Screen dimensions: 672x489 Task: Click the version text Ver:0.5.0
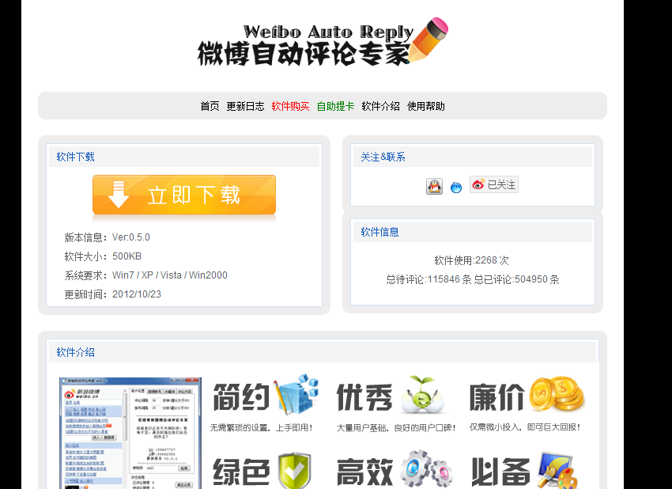tap(131, 237)
